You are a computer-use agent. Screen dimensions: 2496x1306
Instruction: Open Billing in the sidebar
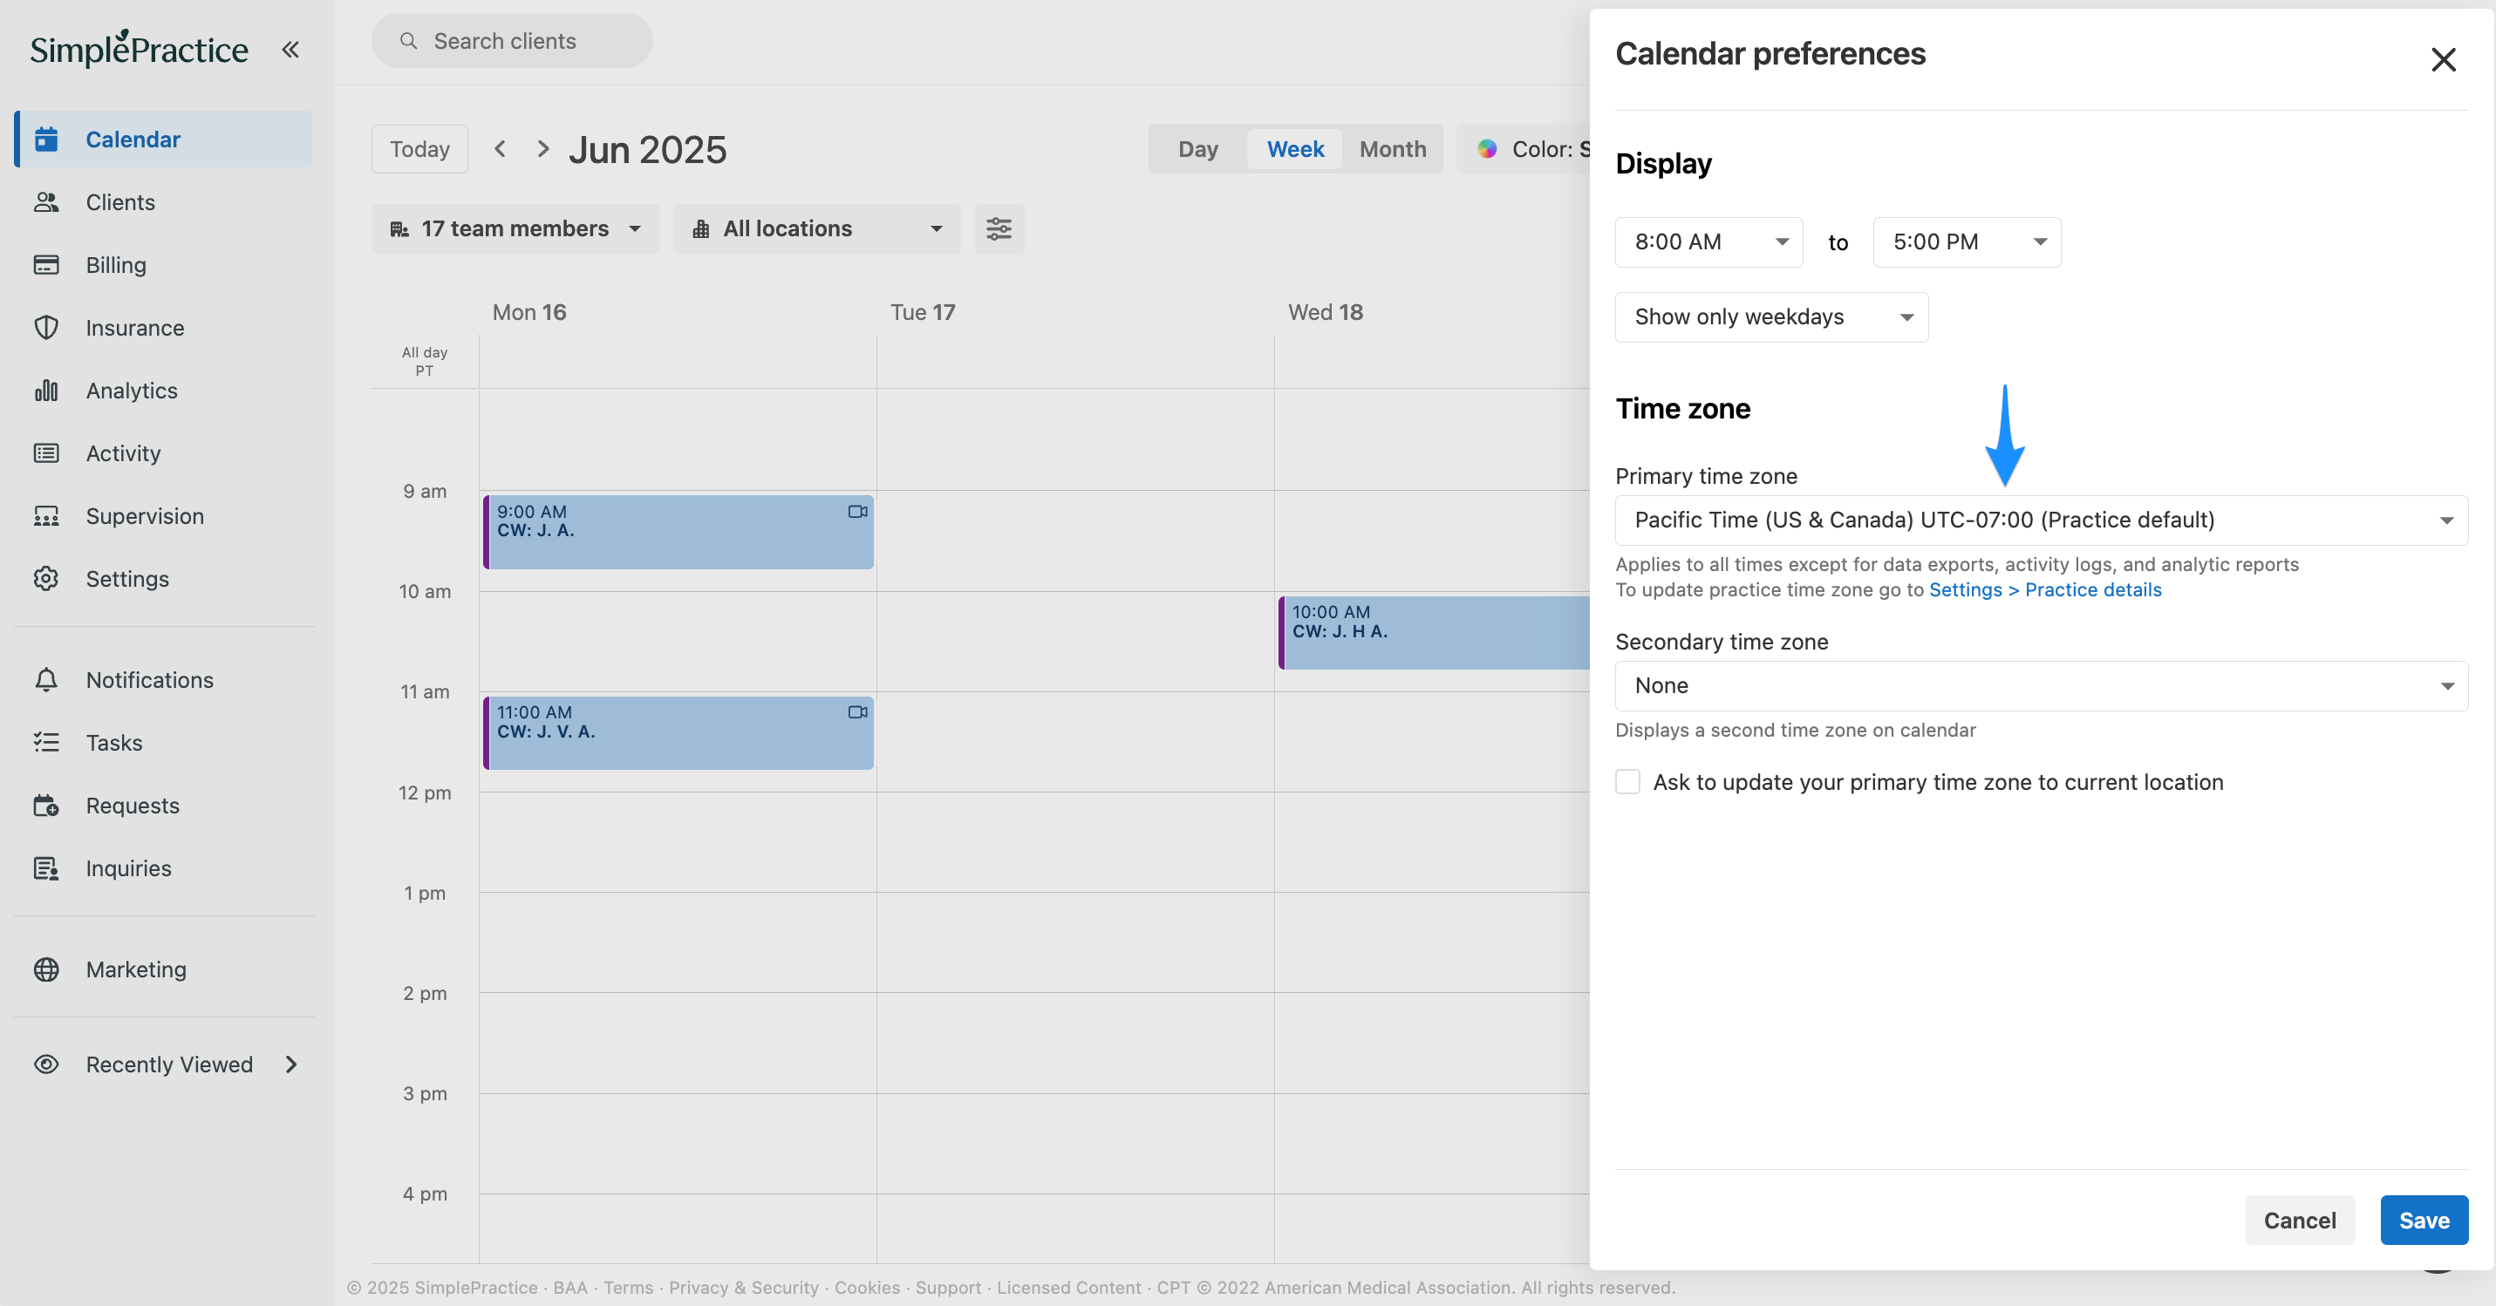pyautogui.click(x=164, y=264)
